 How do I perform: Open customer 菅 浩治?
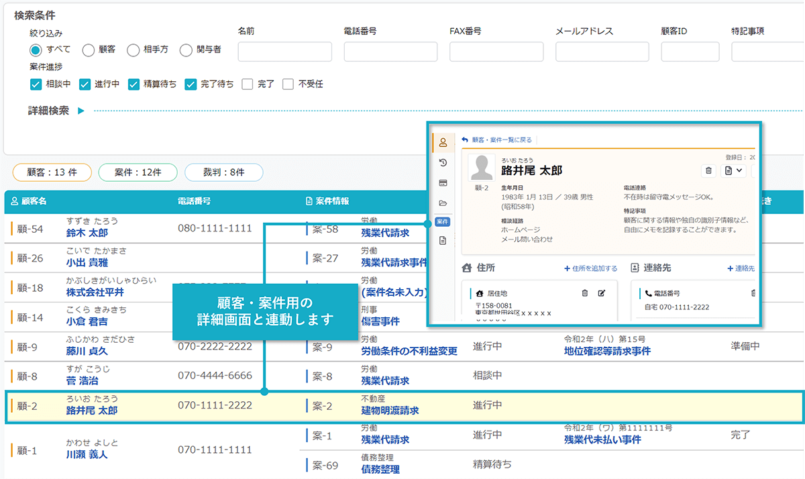point(82,380)
